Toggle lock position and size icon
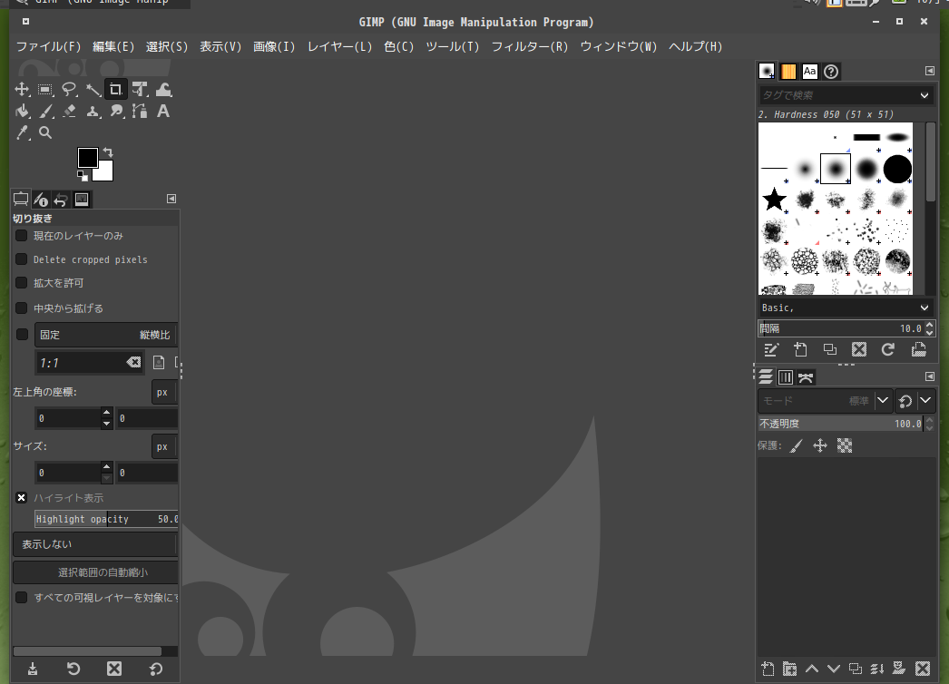The height and width of the screenshot is (684, 949). [820, 446]
